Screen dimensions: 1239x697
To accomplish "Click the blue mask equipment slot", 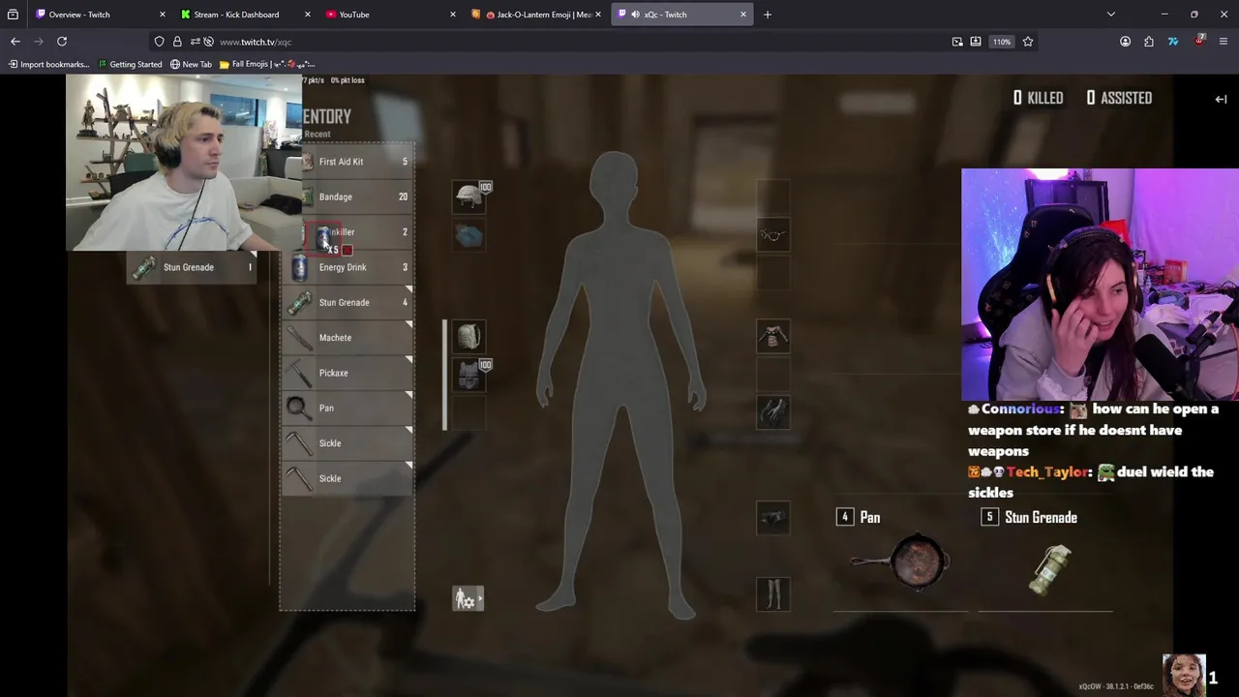I will [468, 236].
